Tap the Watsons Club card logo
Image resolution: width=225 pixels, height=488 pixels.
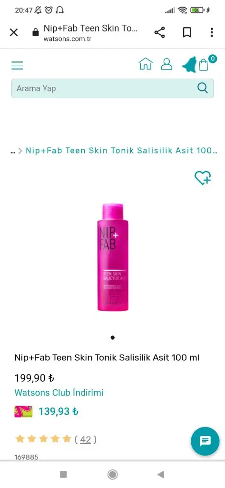coord(23,411)
